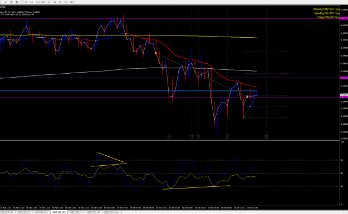Click the indicator window price scale
348x214 pixels.
[x=344, y=173]
